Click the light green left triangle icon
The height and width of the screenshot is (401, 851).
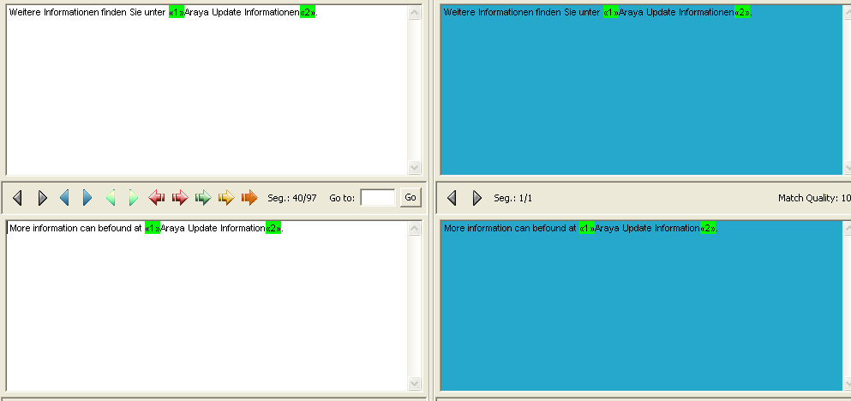click(x=111, y=198)
